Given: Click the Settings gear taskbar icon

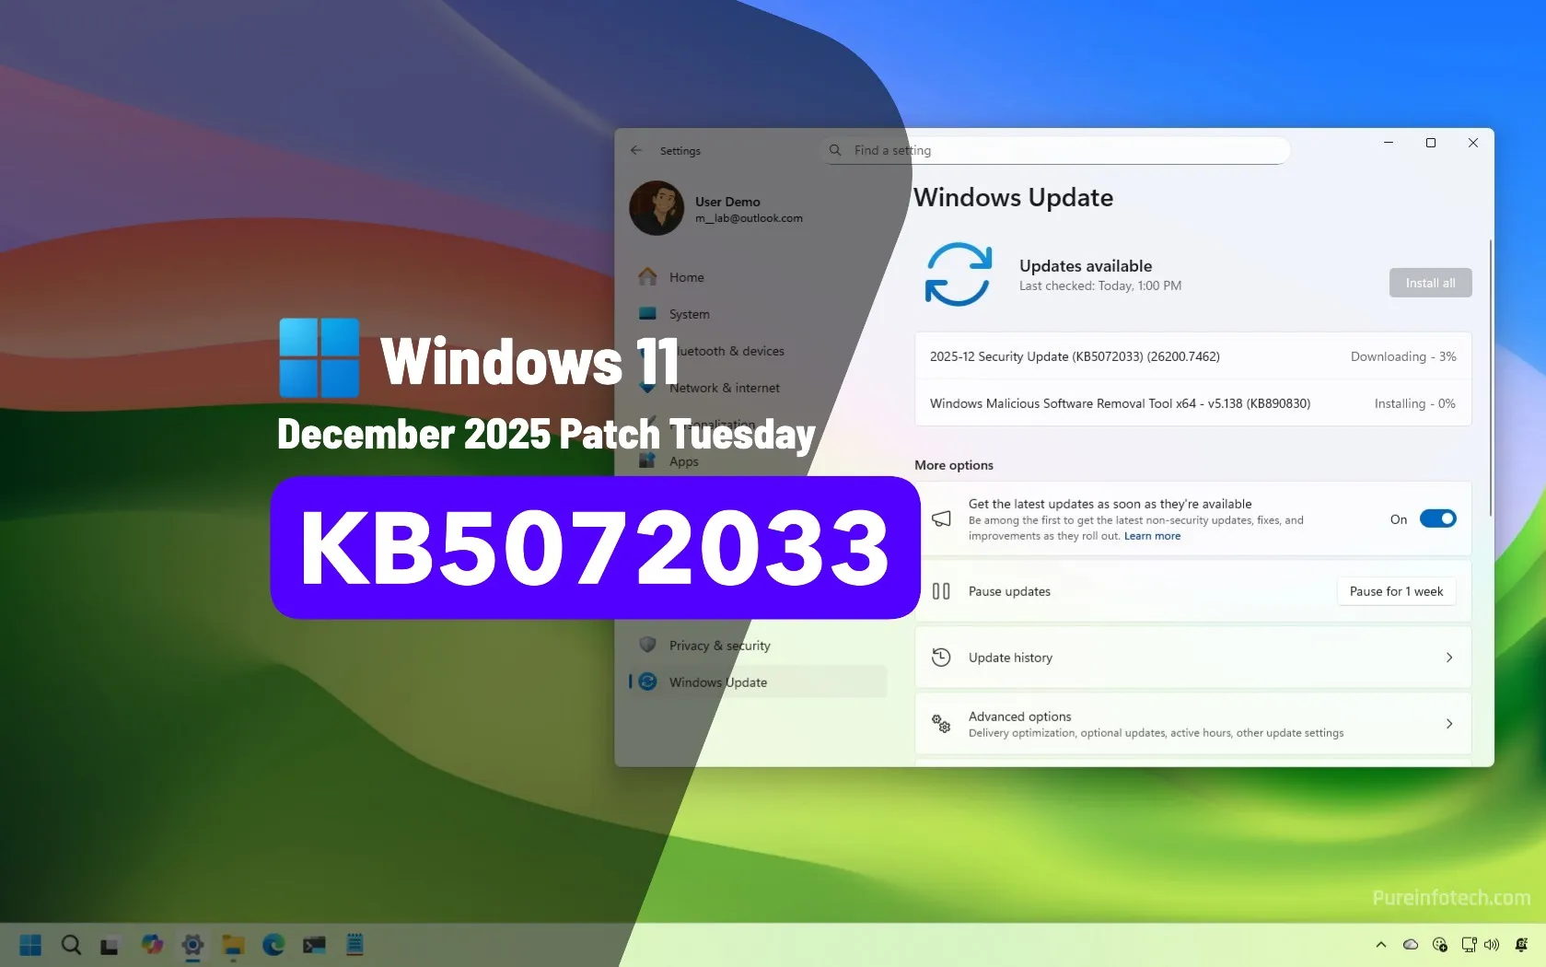Looking at the screenshot, I should tap(192, 945).
